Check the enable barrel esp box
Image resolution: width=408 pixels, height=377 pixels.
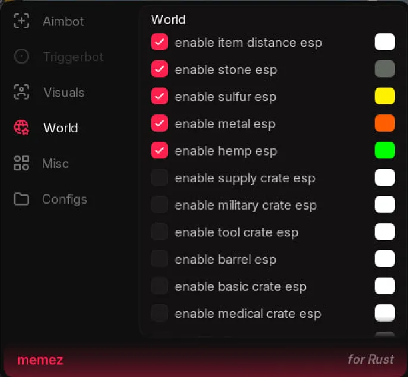(x=159, y=259)
